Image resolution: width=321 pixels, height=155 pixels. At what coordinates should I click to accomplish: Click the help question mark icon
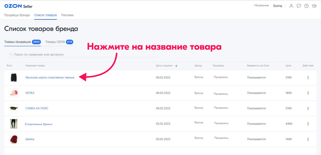(x=306, y=6)
